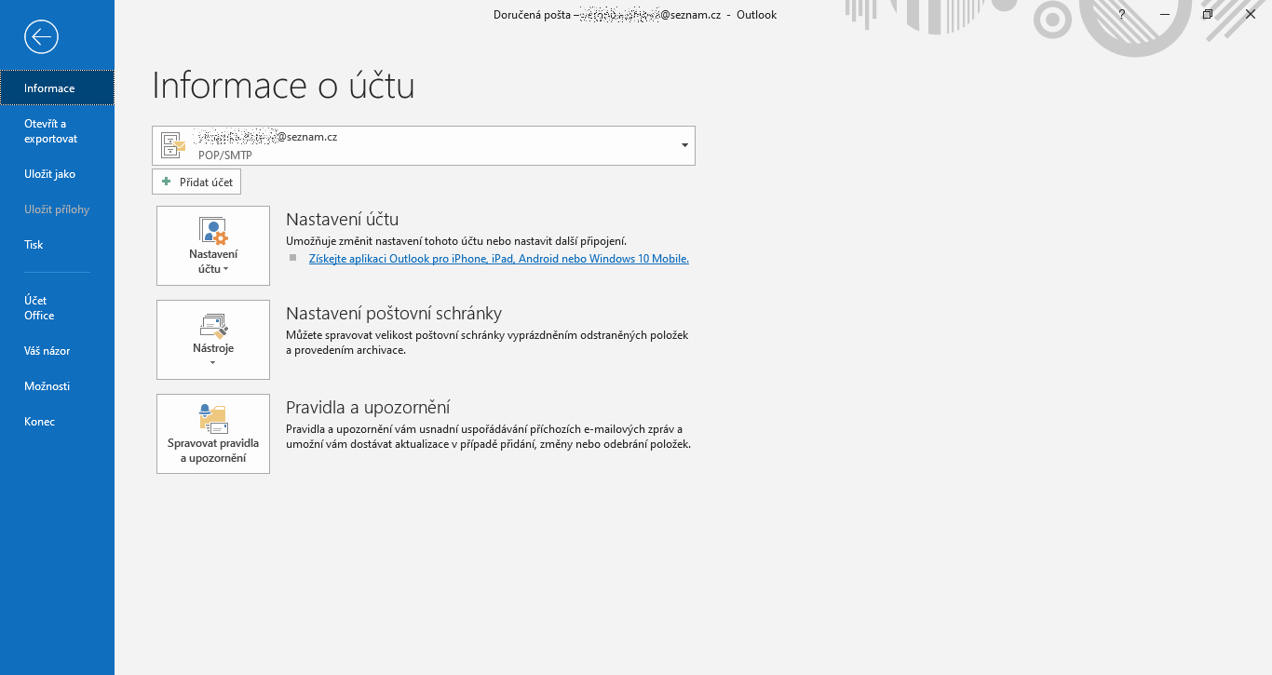
Task: Restore down the Outlook window
Action: pyautogui.click(x=1208, y=14)
